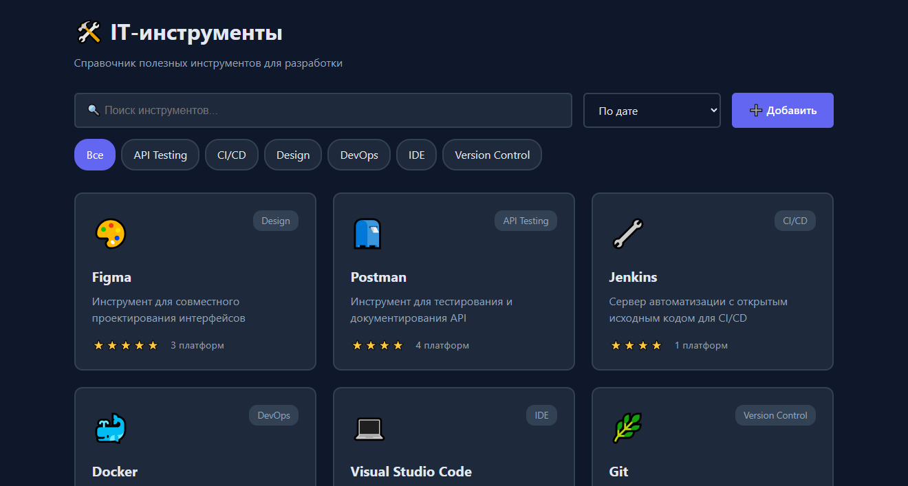908x486 pixels.
Task: Switch to the IDE category
Action: tap(416, 155)
